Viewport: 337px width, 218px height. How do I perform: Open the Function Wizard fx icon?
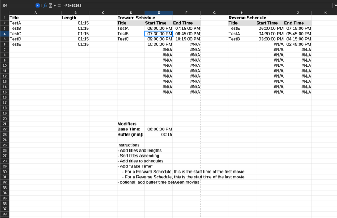pos(45,5)
